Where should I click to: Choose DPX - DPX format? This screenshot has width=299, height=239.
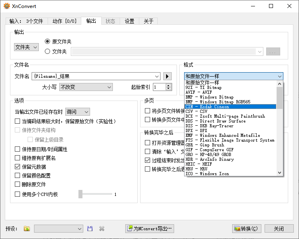(x=230, y=130)
